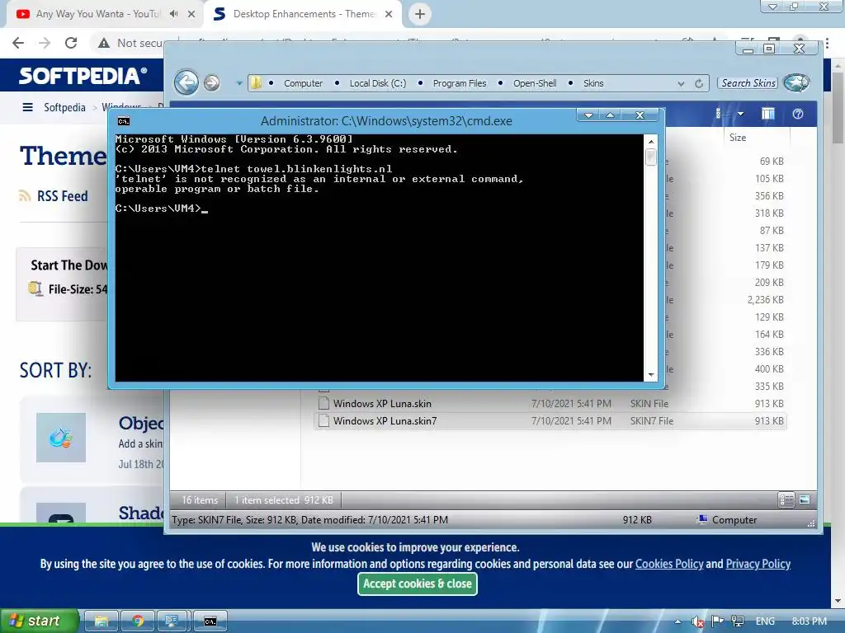Reload the Softpedia page in Chrome
The width and height of the screenshot is (845, 633).
(x=71, y=43)
